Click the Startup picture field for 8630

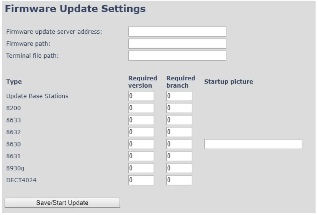point(253,144)
